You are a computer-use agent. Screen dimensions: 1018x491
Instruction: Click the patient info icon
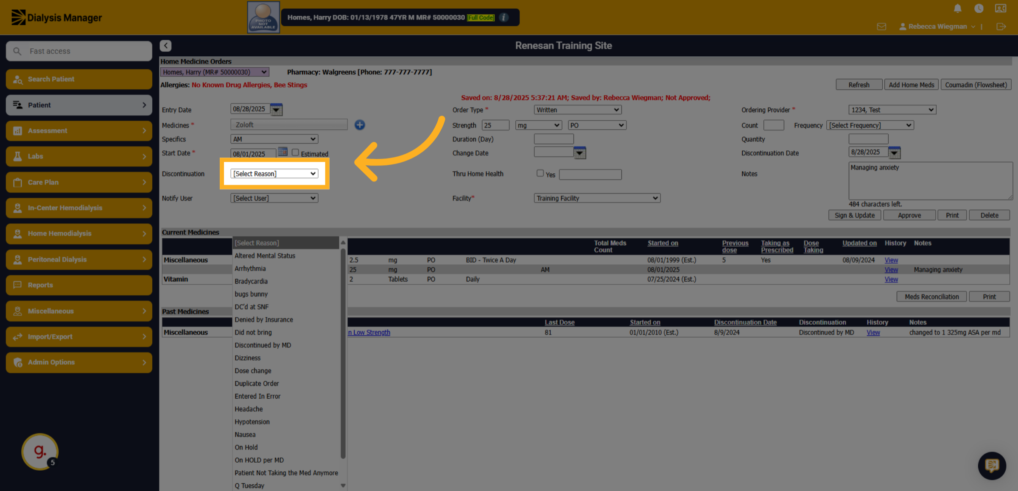(x=503, y=17)
